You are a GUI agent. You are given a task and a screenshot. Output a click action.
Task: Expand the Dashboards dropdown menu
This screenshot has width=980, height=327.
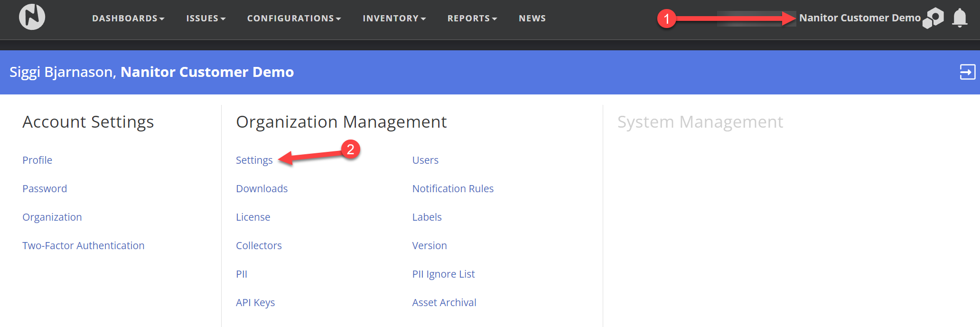(128, 18)
